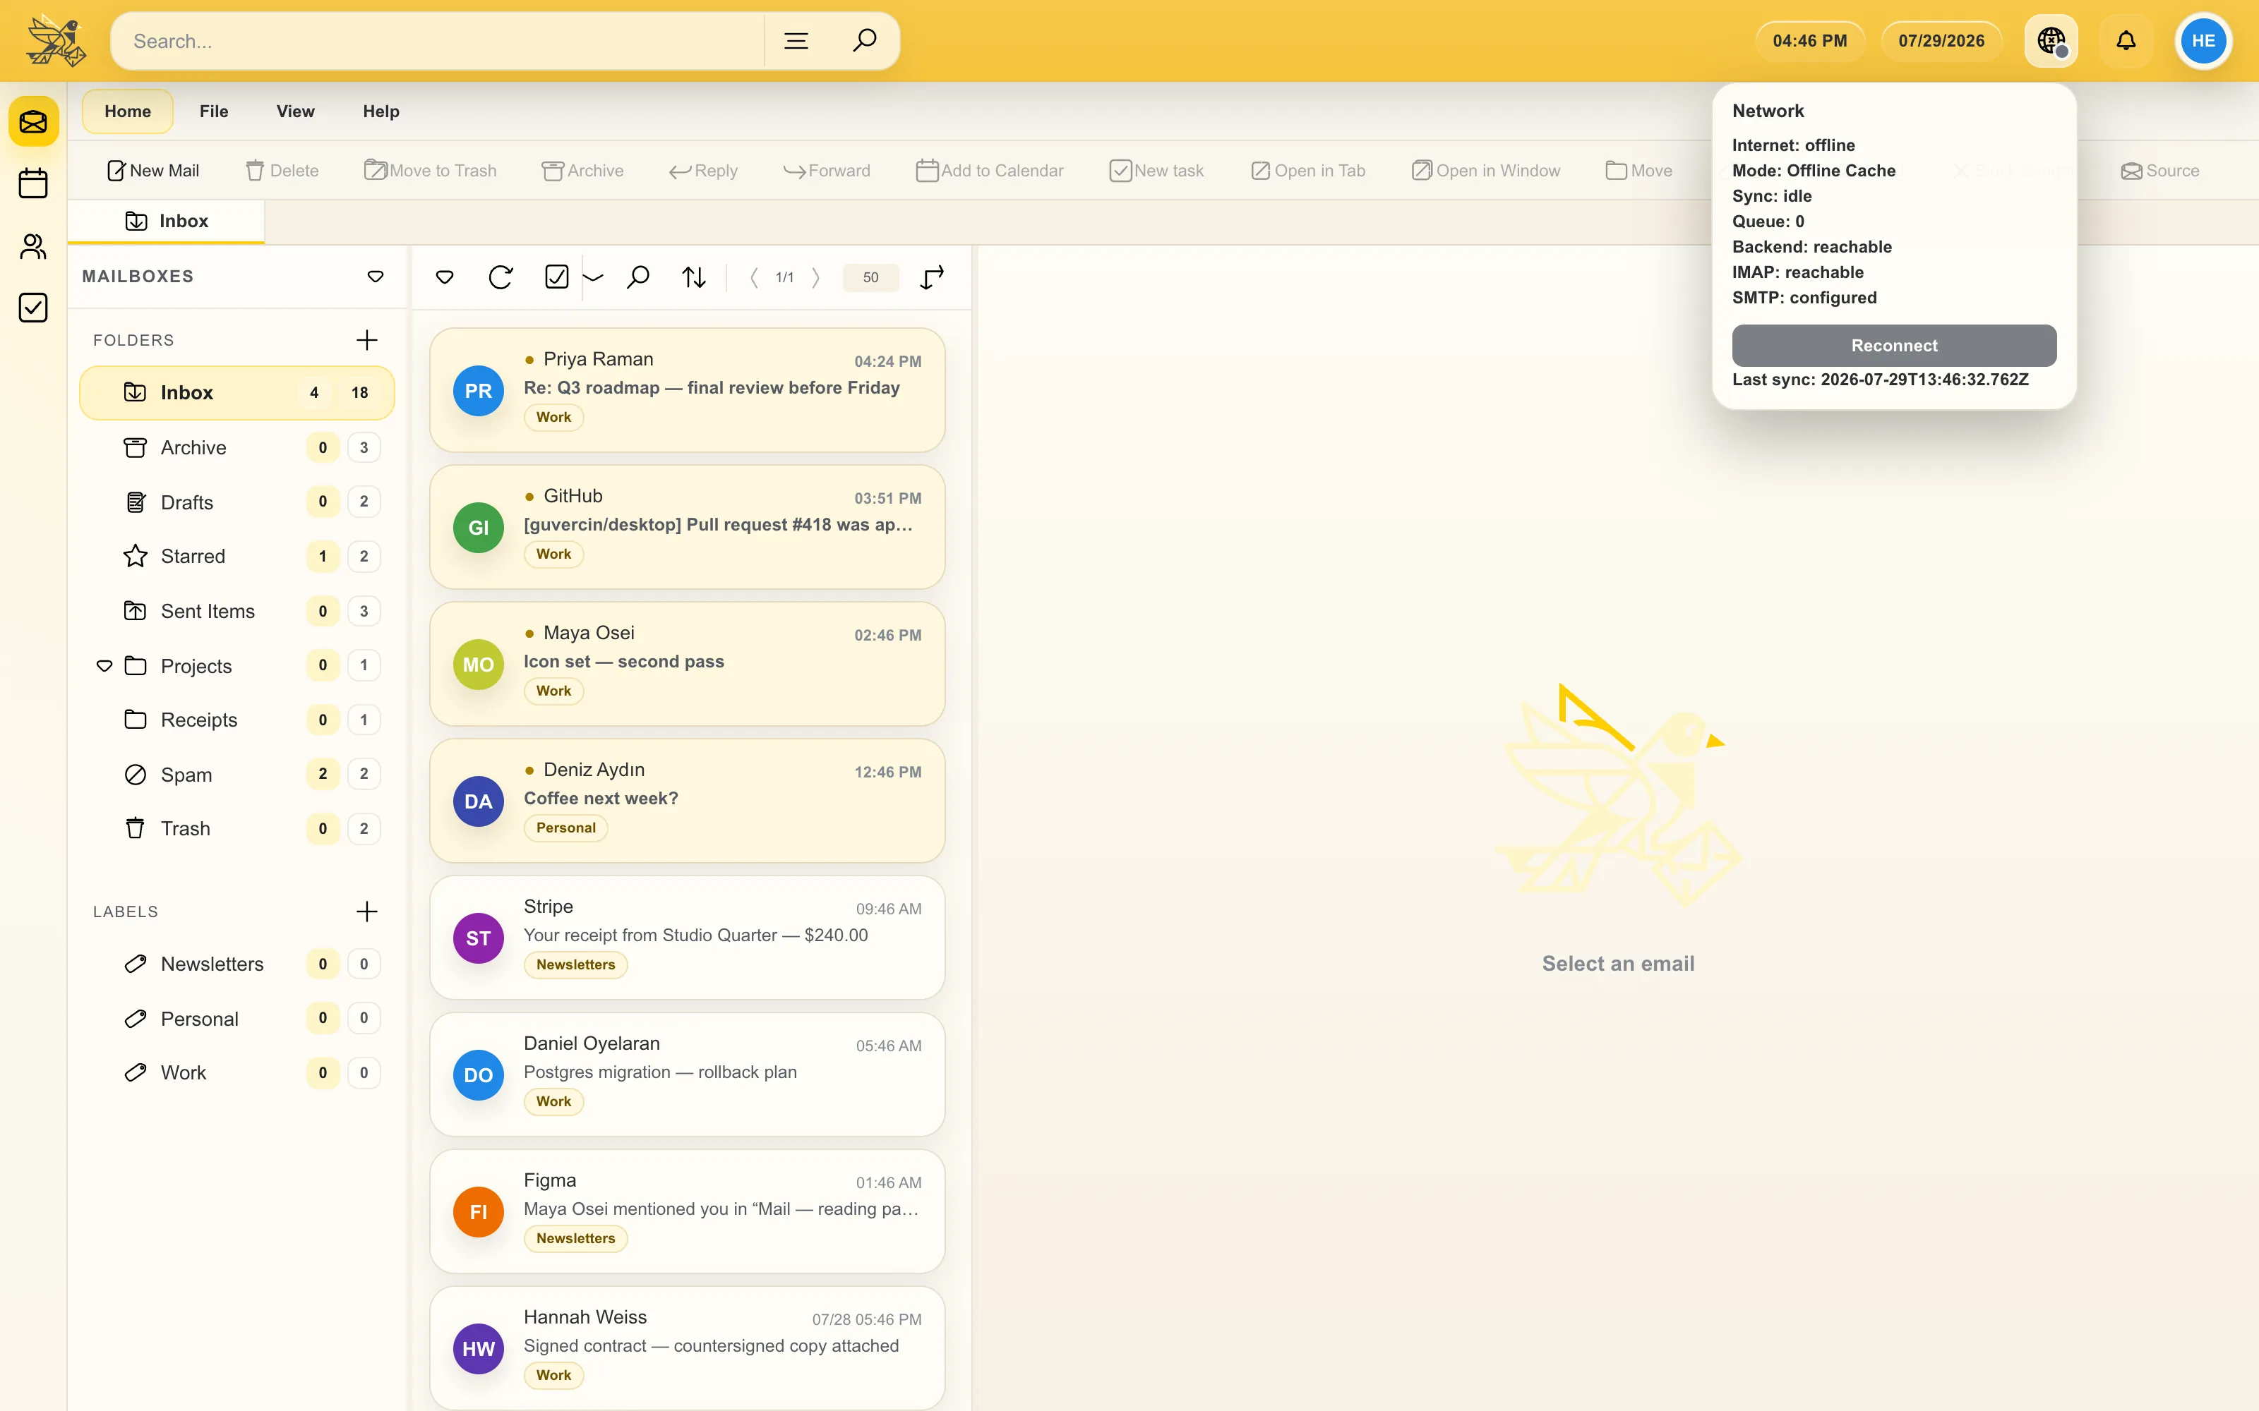The image size is (2259, 1411).
Task: Click the search icon in the message list toolbar
Action: (638, 277)
